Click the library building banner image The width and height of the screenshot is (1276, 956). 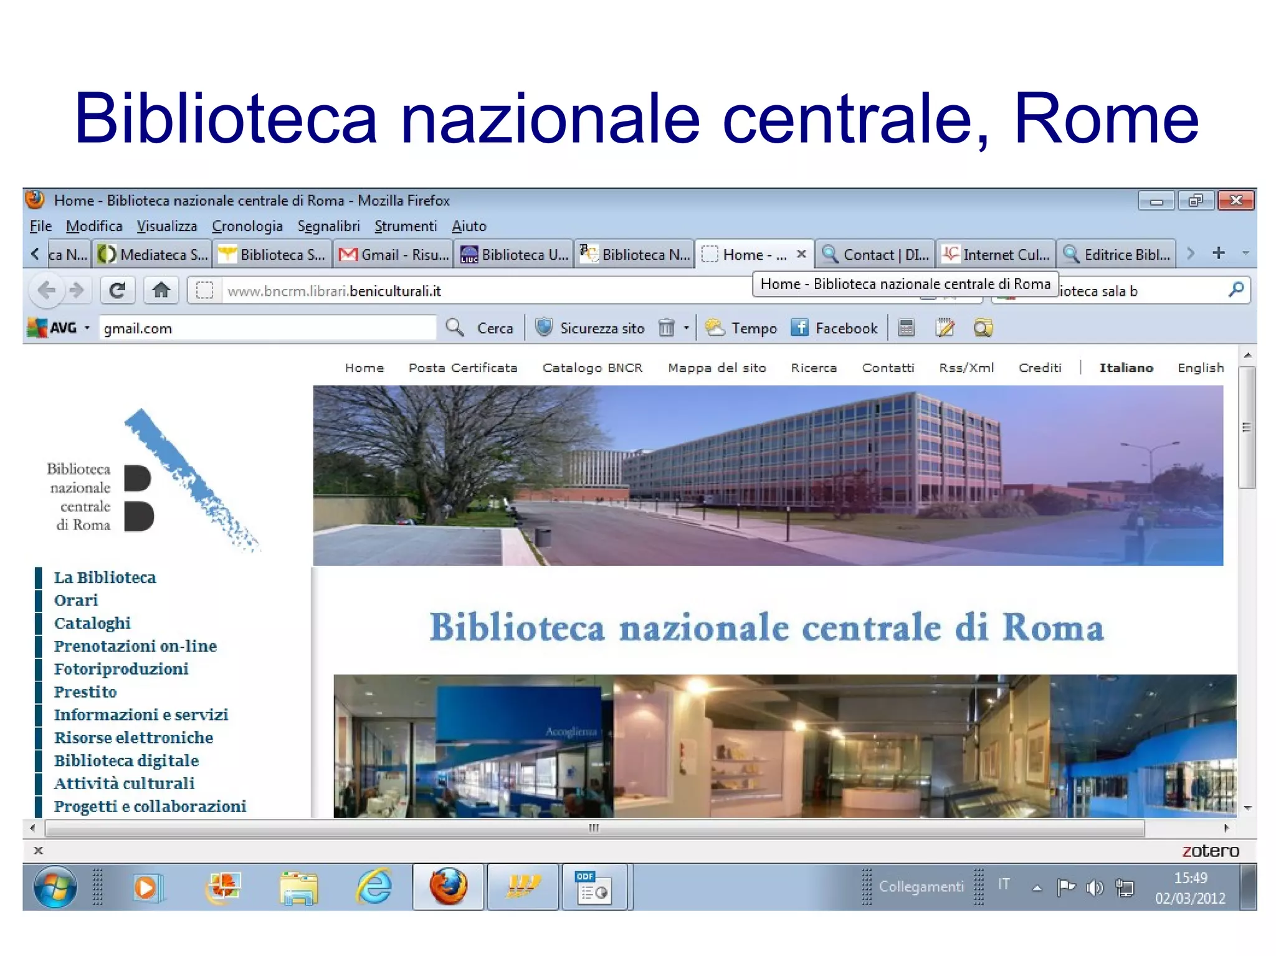click(x=768, y=475)
